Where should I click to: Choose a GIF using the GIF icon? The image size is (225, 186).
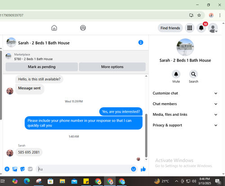(30, 169)
